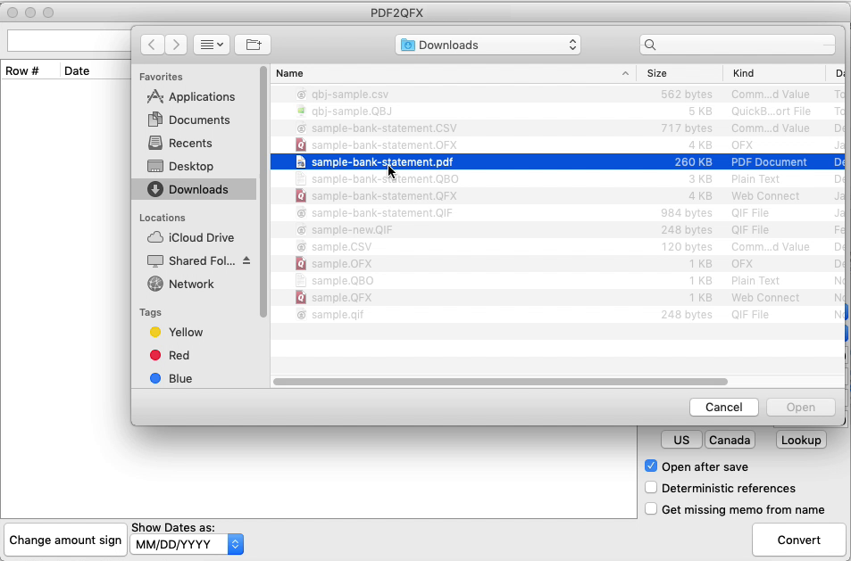Enable the Deterministic references checkbox
The image size is (851, 561).
point(651,488)
